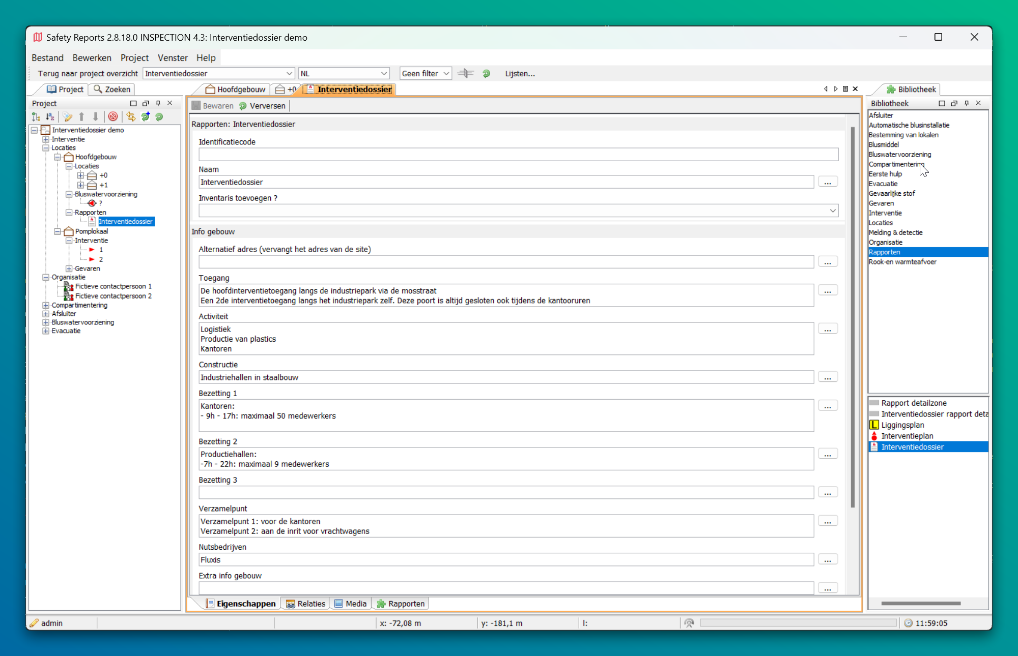
Task: Click the green refresh icon next to filter
Action: [x=486, y=74]
